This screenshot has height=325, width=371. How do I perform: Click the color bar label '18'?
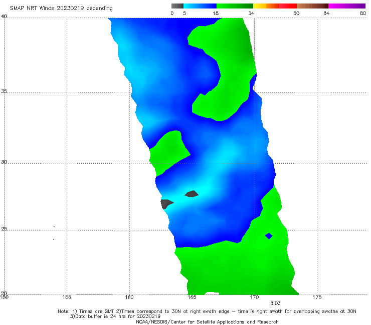point(216,13)
